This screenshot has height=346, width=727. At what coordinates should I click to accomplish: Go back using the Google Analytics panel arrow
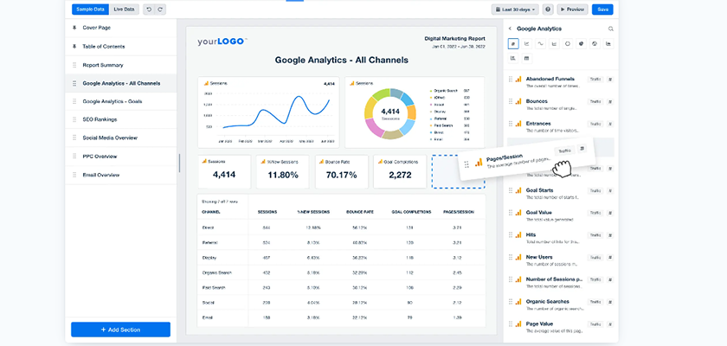[x=510, y=29]
